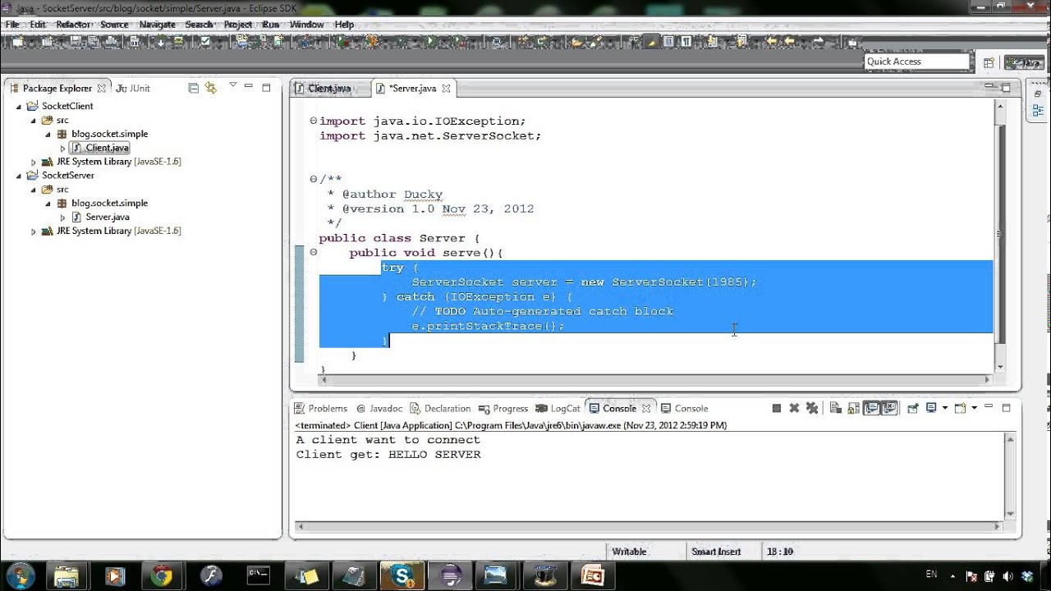Clear the Console output
Viewport: 1051px width, 591px height.
[835, 408]
